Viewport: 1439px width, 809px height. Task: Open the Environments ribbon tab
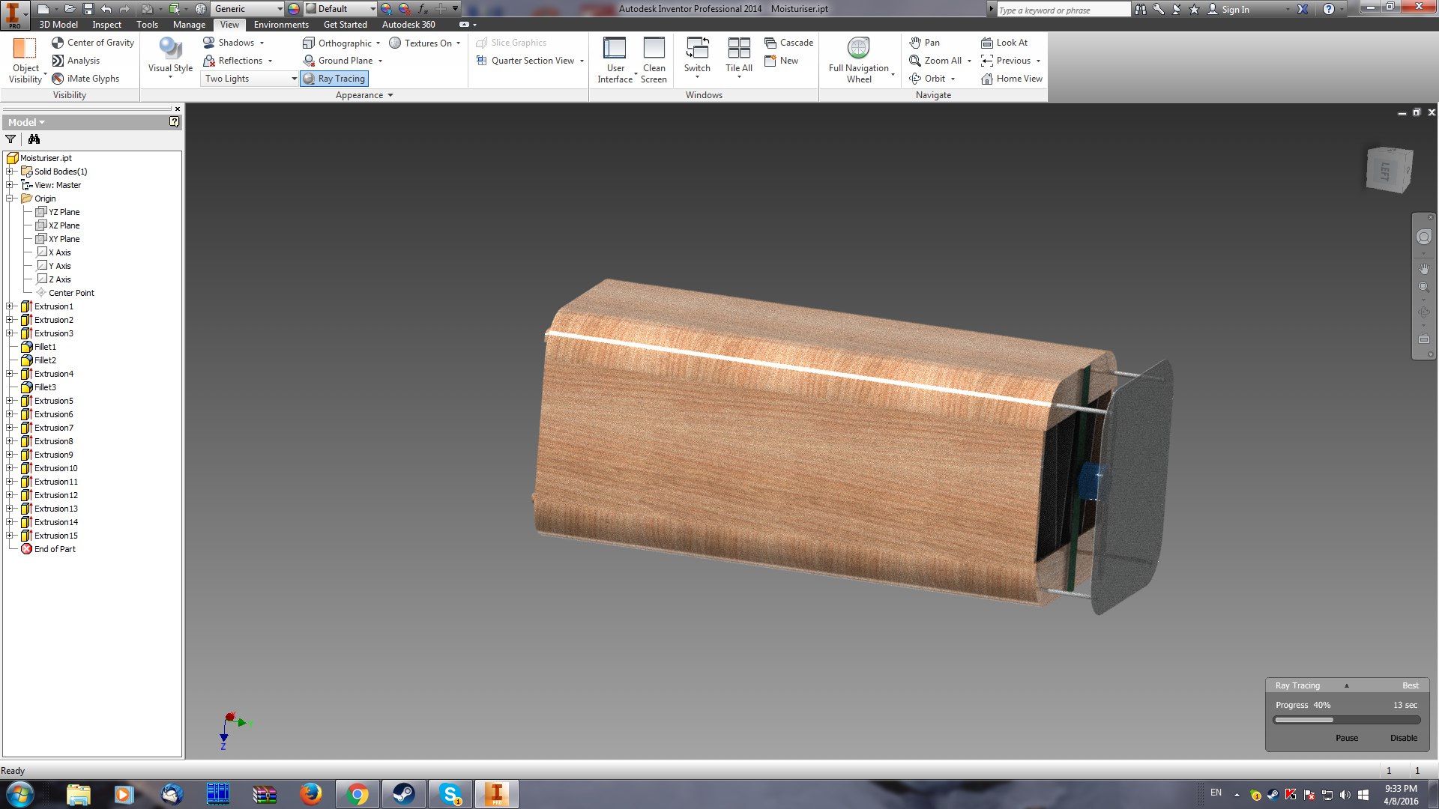[281, 25]
